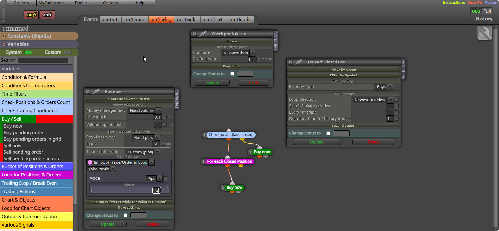
Task: Toggle the System variables switch
Action: pos(28,52)
